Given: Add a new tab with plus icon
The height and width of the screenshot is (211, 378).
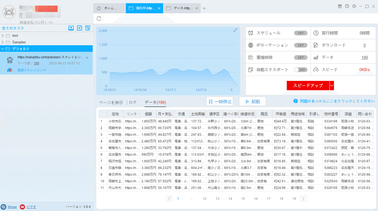Looking at the screenshot, I should [204, 8].
